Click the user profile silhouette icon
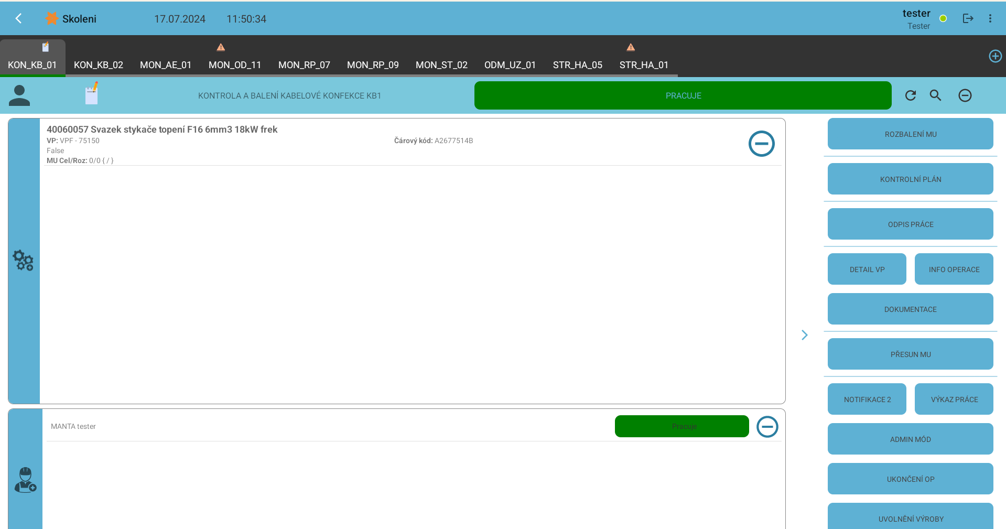Image resolution: width=1006 pixels, height=529 pixels. (19, 95)
